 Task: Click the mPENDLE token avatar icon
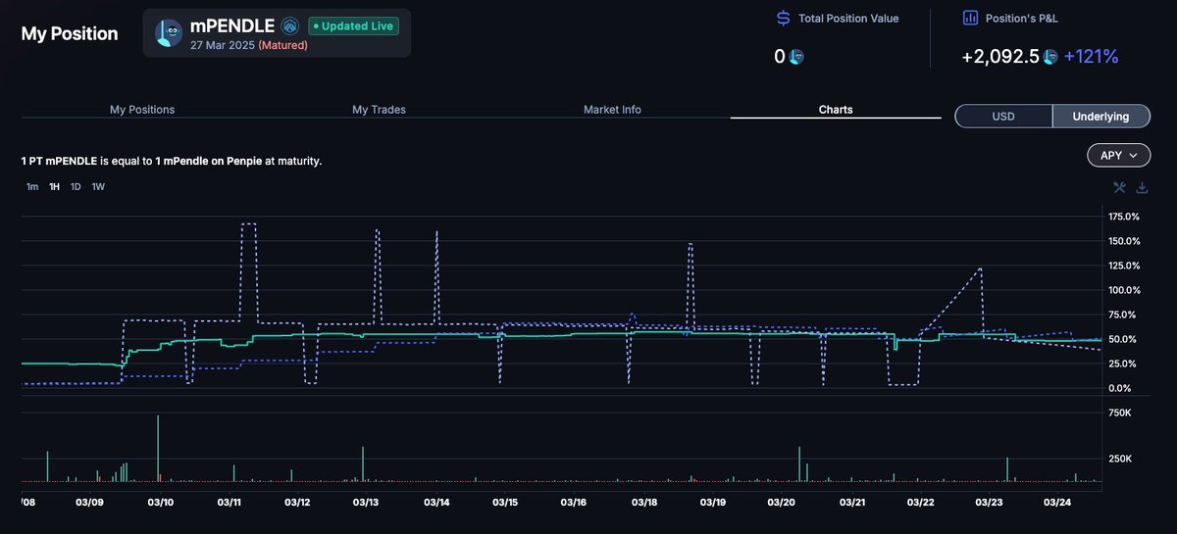tap(169, 32)
